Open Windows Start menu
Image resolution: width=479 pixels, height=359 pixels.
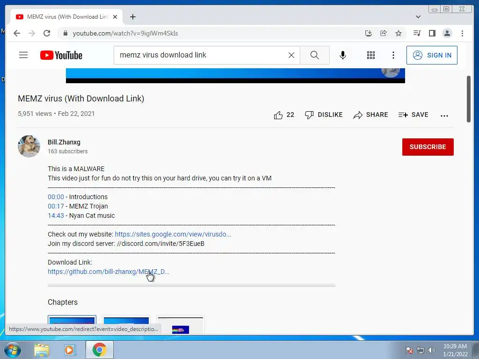coord(12,350)
